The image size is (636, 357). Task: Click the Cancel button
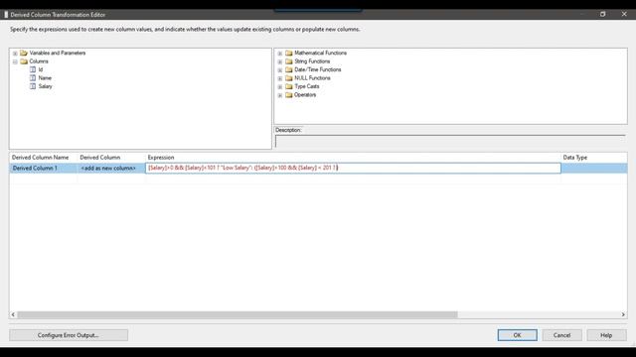point(561,335)
